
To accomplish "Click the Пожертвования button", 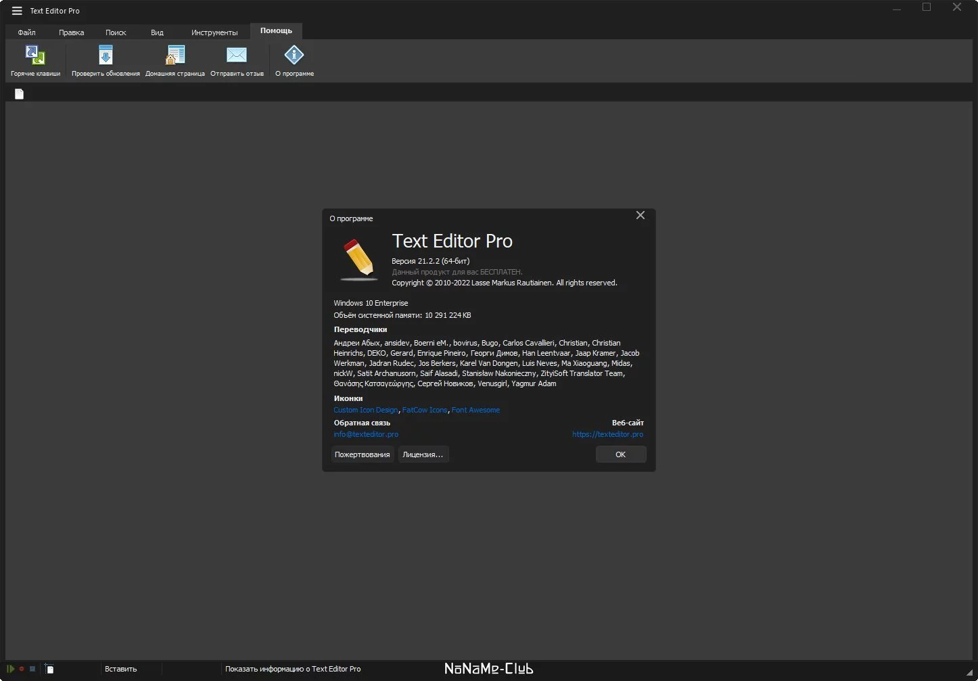I will click(363, 454).
